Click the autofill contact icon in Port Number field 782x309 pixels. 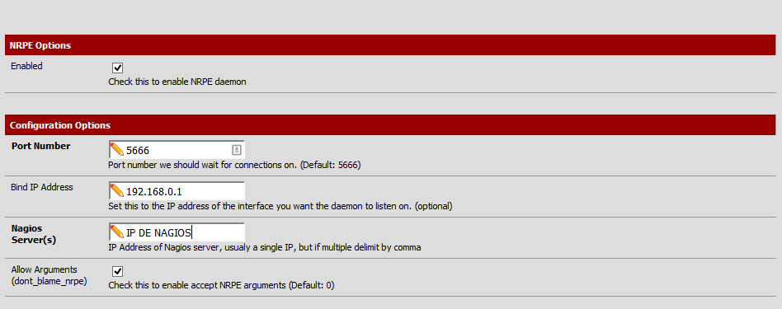[x=237, y=149]
